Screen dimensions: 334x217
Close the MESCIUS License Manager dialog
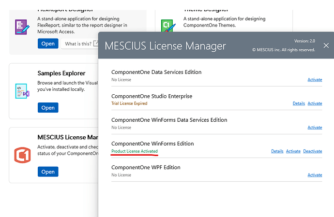pyautogui.click(x=326, y=46)
